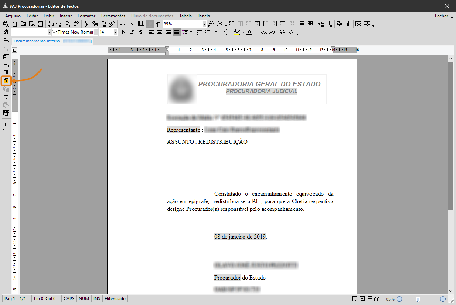Toggle bold formatting with the N button
Screen dimensions: 456x305
pos(124,32)
